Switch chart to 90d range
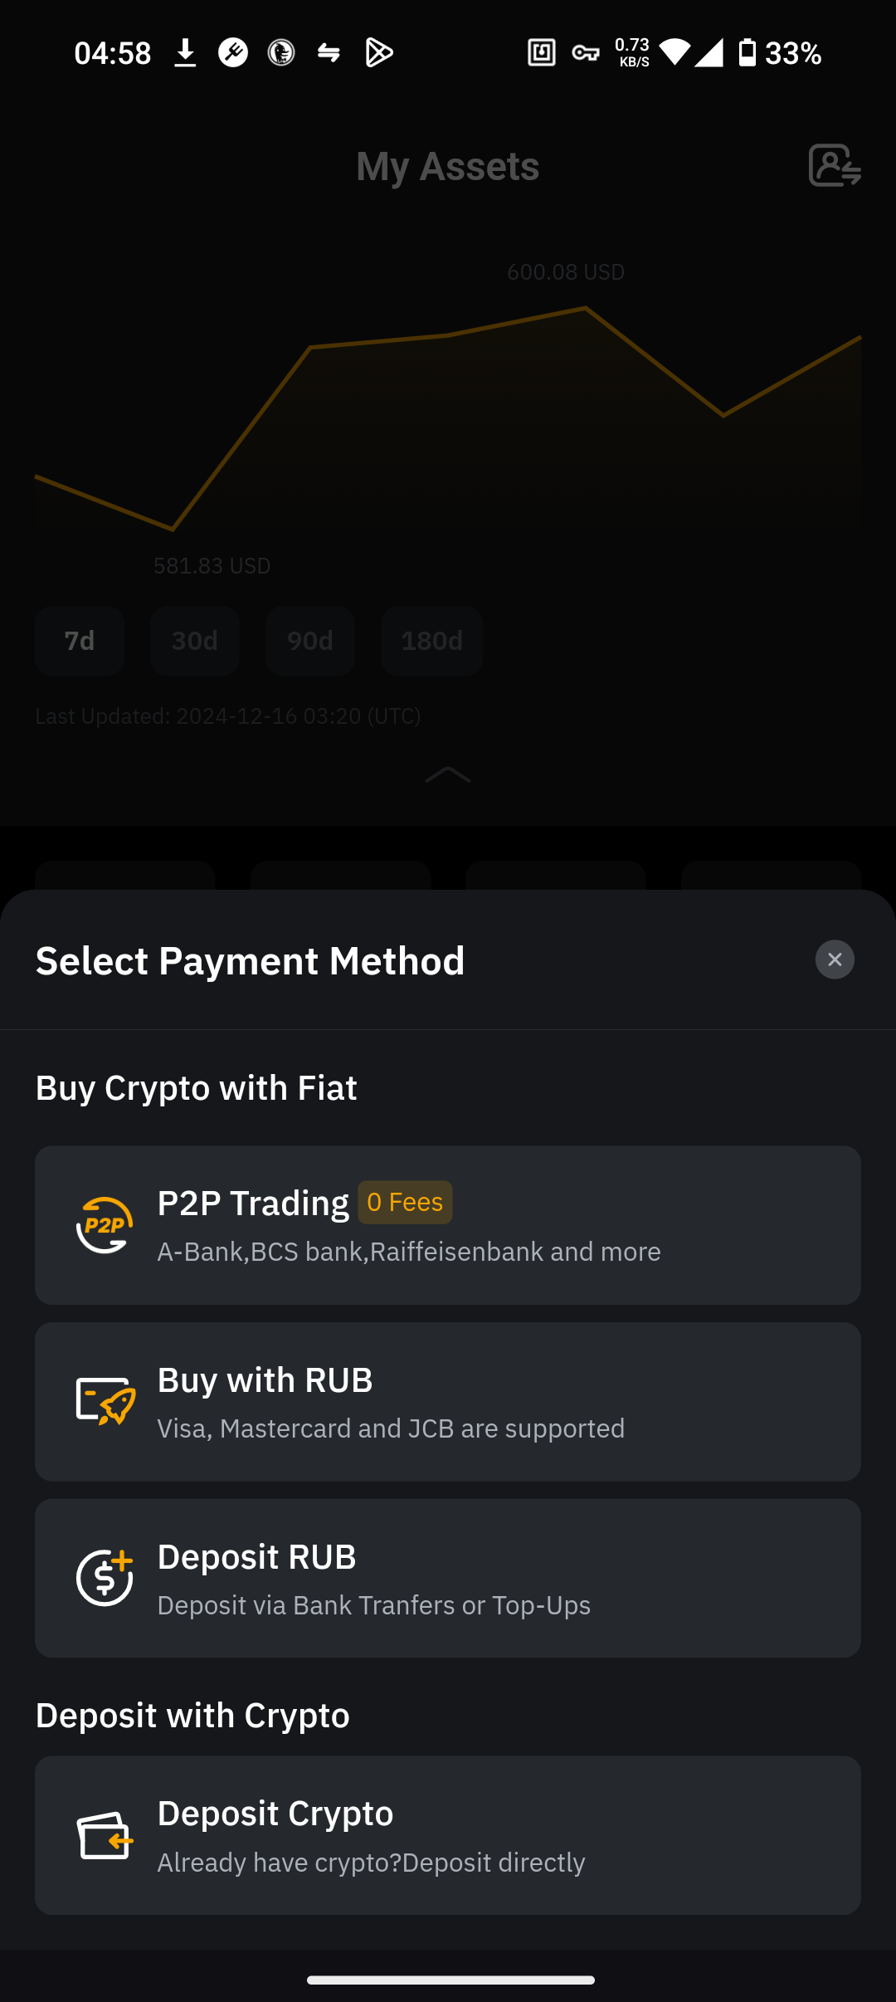This screenshot has height=2002, width=896. [310, 641]
